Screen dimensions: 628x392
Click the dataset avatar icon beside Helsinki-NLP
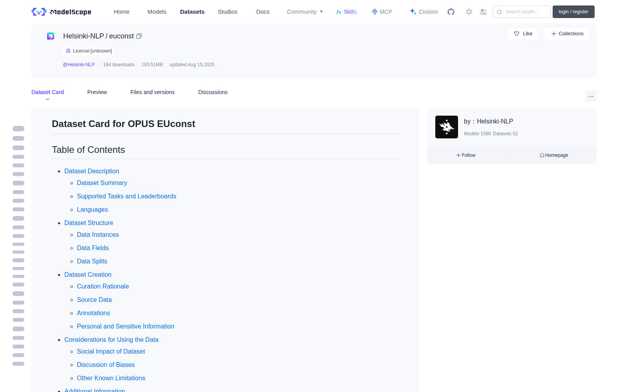[51, 36]
